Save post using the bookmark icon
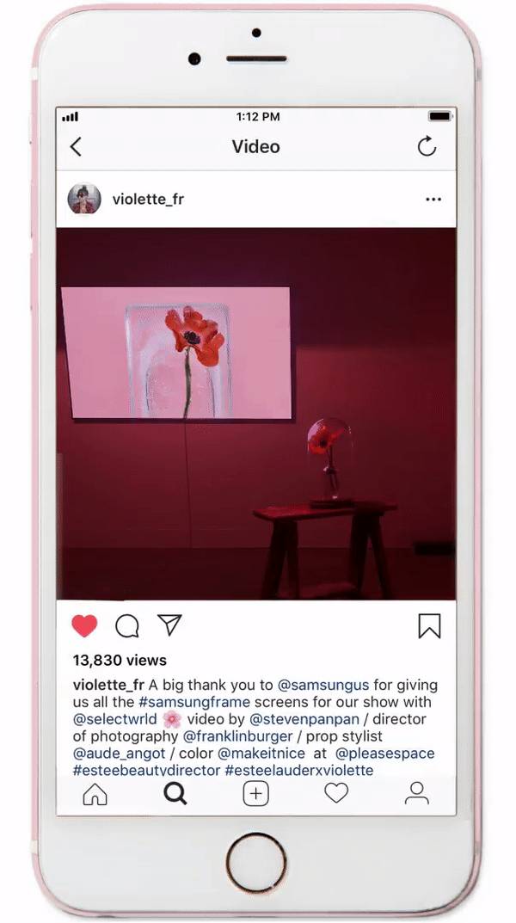This screenshot has height=923, width=516. click(x=429, y=626)
